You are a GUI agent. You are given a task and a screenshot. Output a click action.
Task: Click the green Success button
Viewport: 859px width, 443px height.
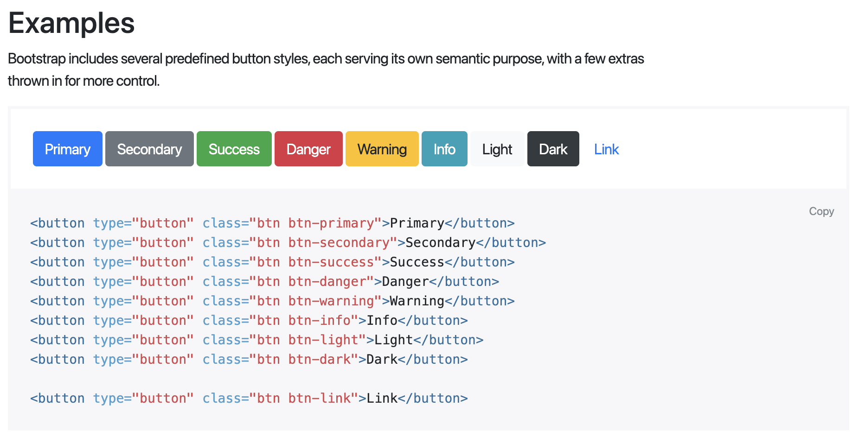[234, 149]
